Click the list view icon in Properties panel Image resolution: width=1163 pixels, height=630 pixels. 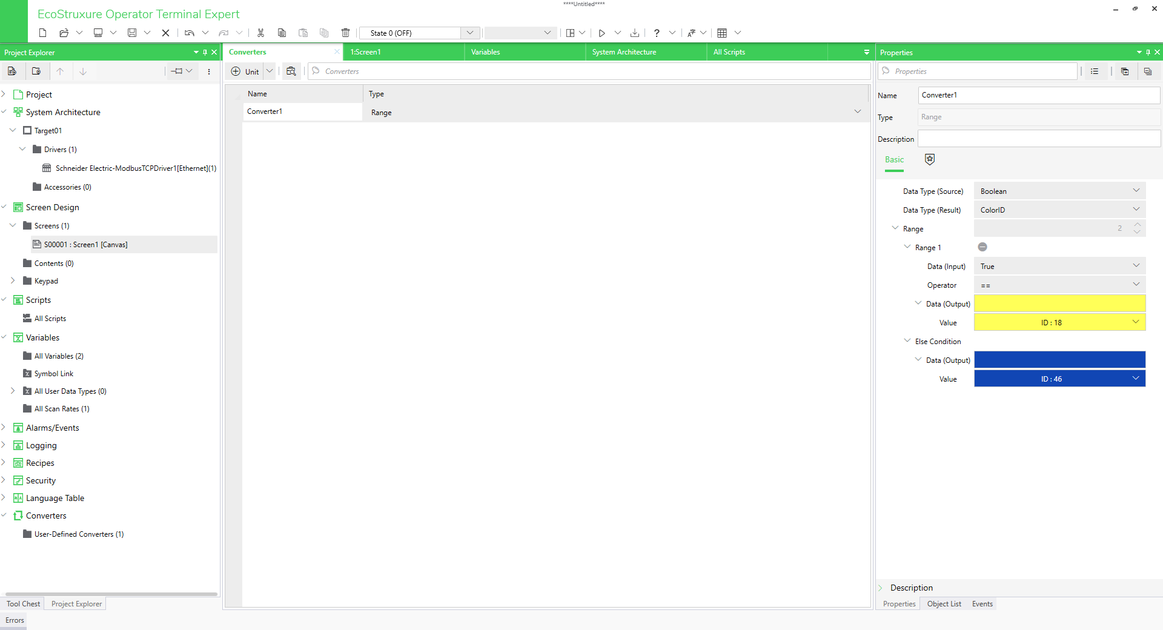[x=1095, y=71]
